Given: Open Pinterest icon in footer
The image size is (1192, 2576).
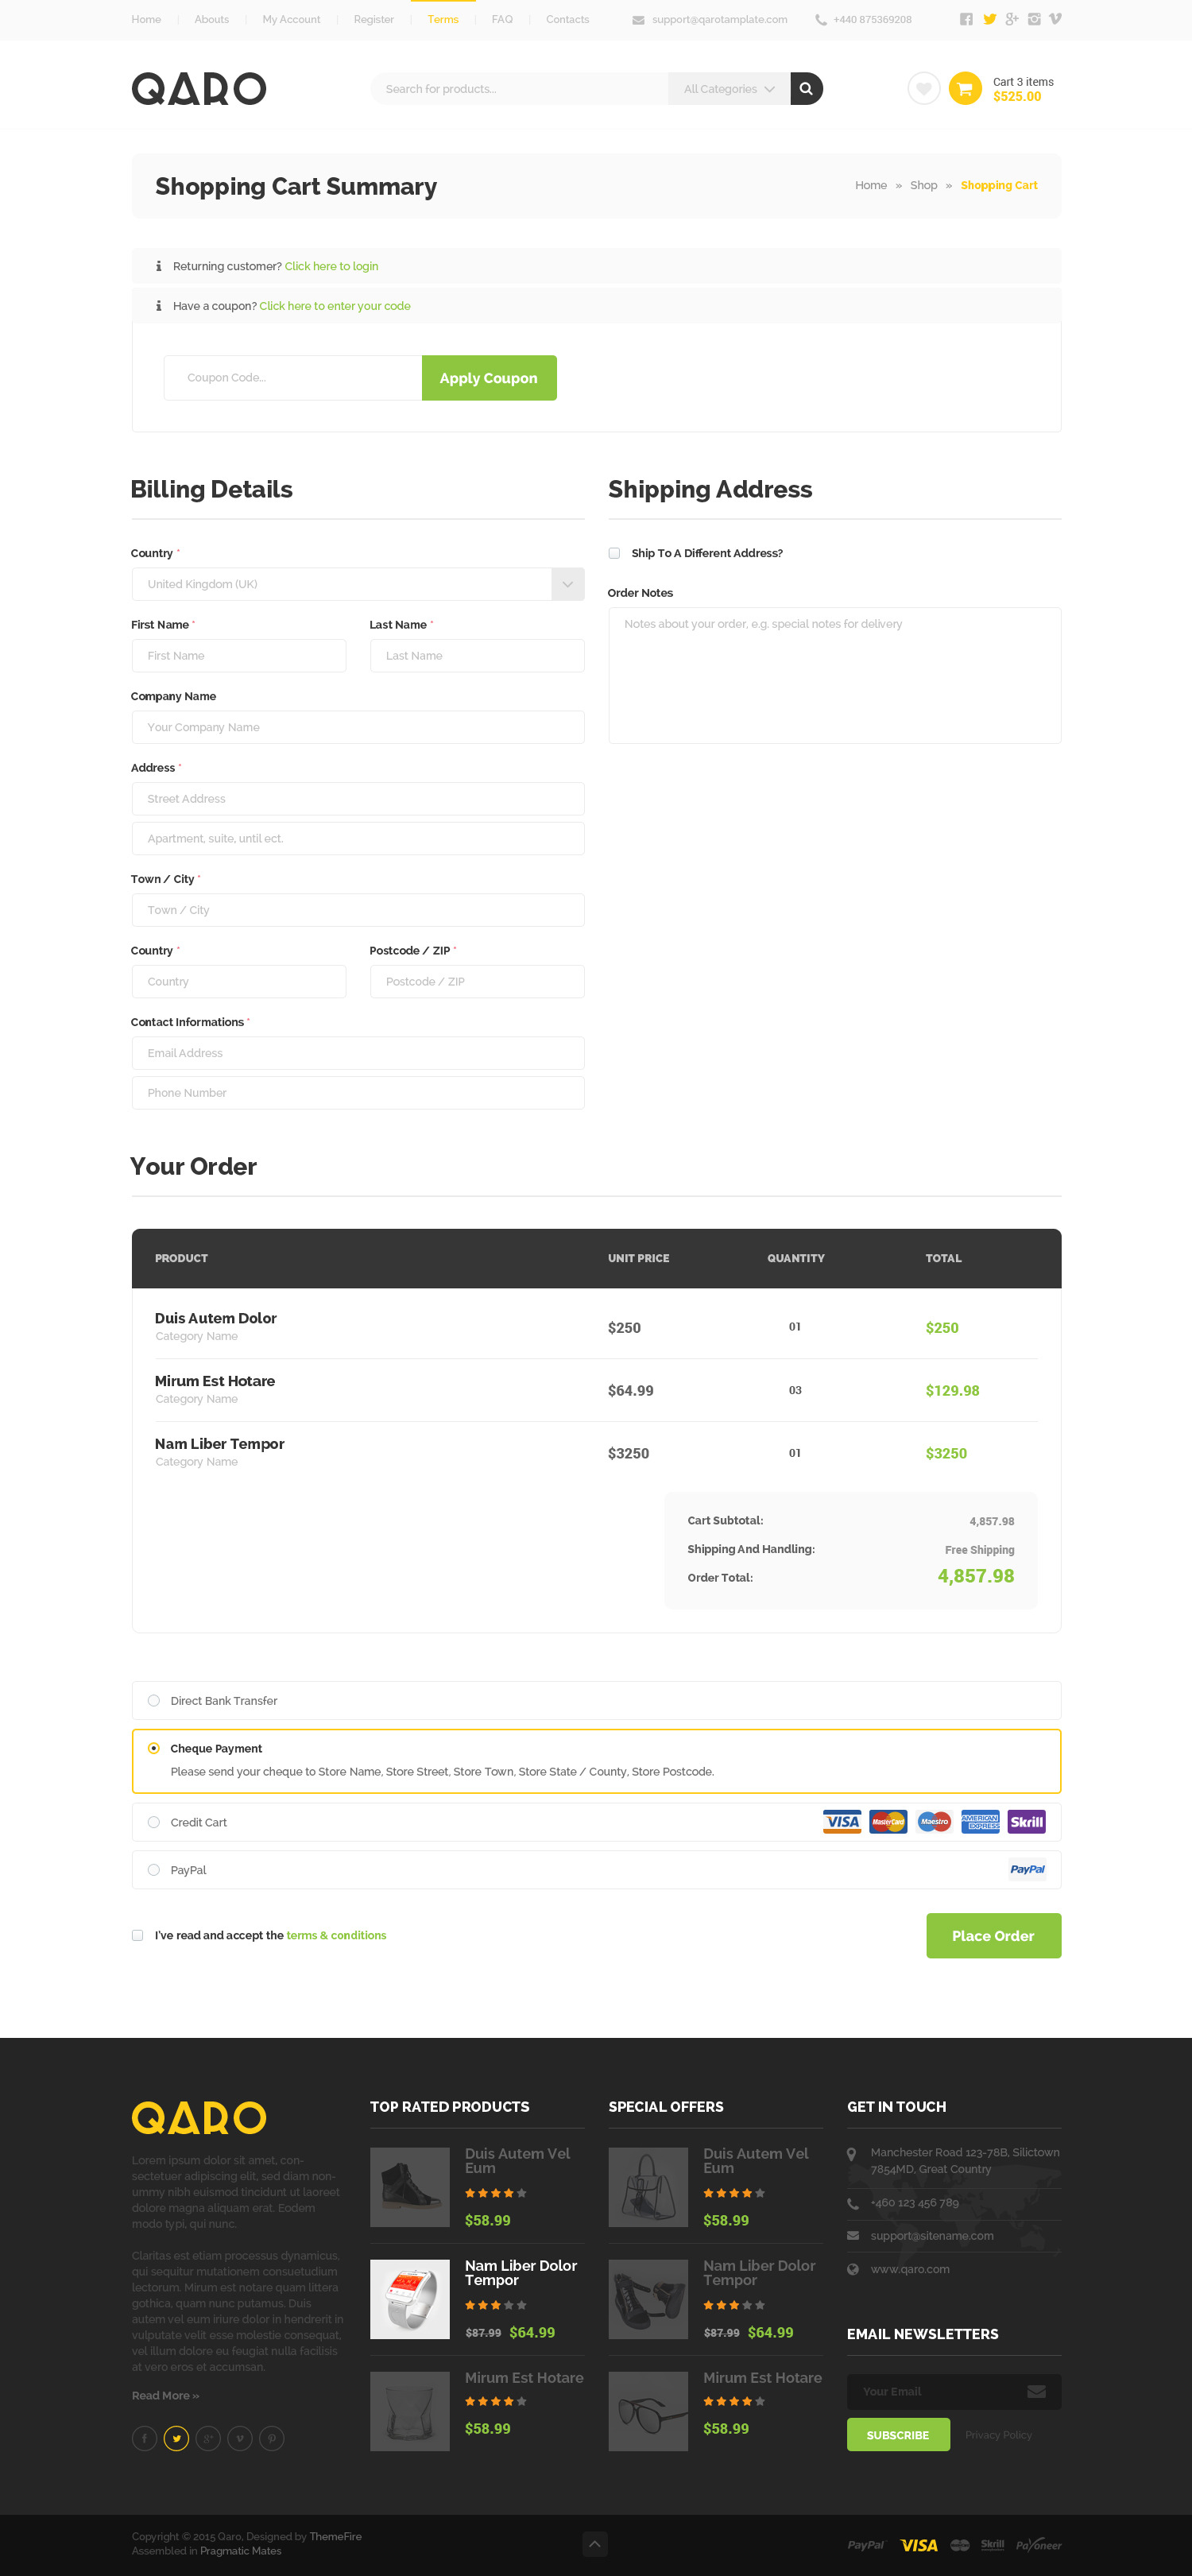Looking at the screenshot, I should (272, 2438).
